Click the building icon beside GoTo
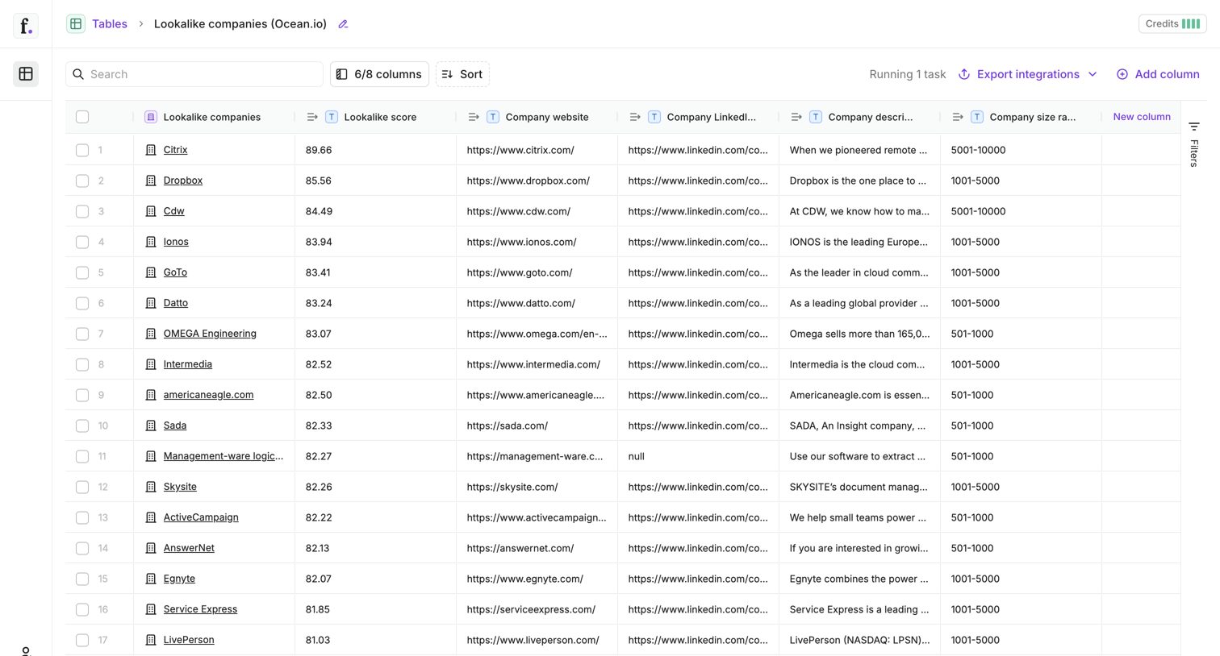Image resolution: width=1220 pixels, height=656 pixels. pyautogui.click(x=151, y=272)
